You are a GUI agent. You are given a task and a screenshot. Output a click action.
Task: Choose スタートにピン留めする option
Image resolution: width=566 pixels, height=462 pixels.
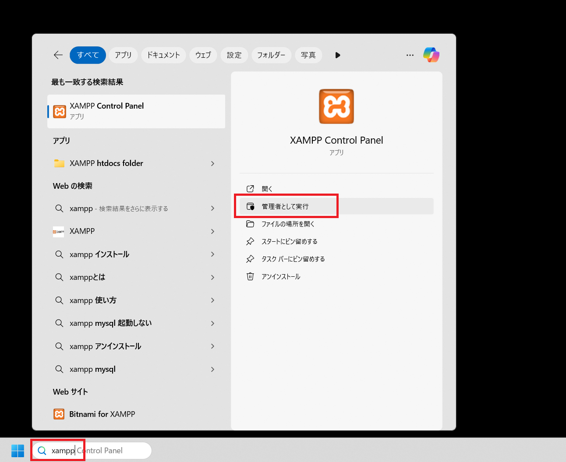coord(336,241)
